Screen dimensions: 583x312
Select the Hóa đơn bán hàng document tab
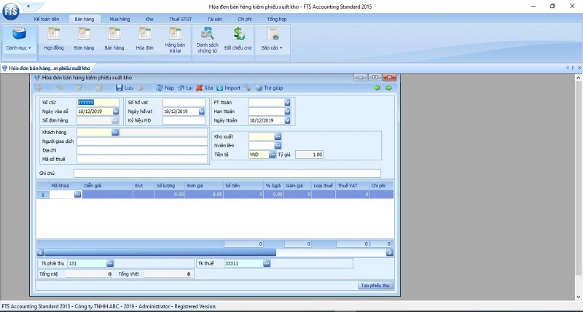pos(47,69)
